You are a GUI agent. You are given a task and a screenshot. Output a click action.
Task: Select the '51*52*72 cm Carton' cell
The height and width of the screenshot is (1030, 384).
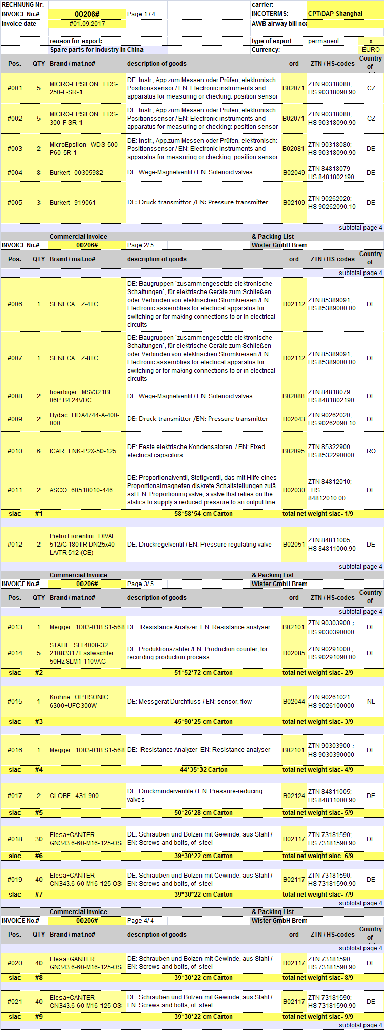click(204, 673)
